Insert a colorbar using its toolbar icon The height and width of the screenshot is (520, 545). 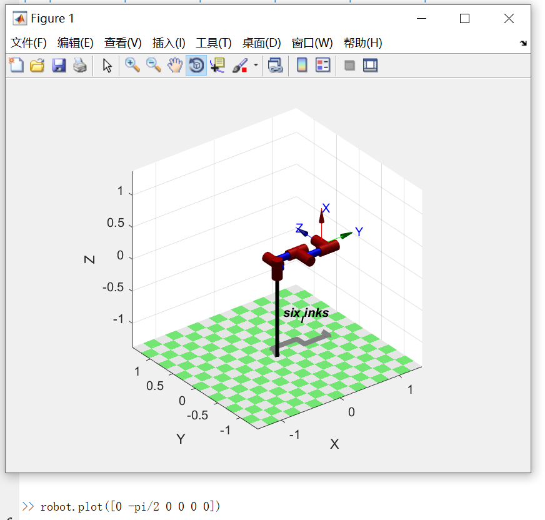(302, 65)
